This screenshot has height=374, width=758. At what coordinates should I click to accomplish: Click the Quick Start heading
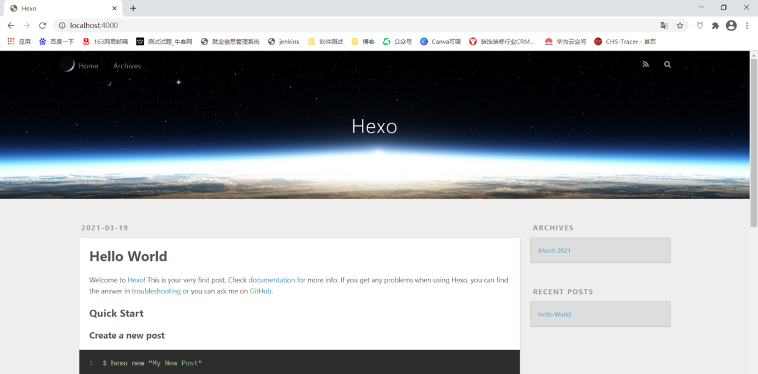[x=116, y=313]
